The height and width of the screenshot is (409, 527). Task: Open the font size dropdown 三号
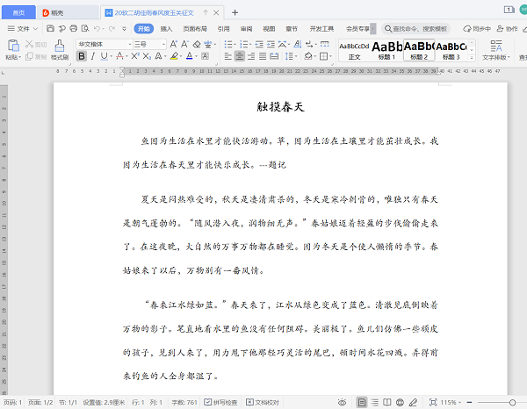click(148, 43)
